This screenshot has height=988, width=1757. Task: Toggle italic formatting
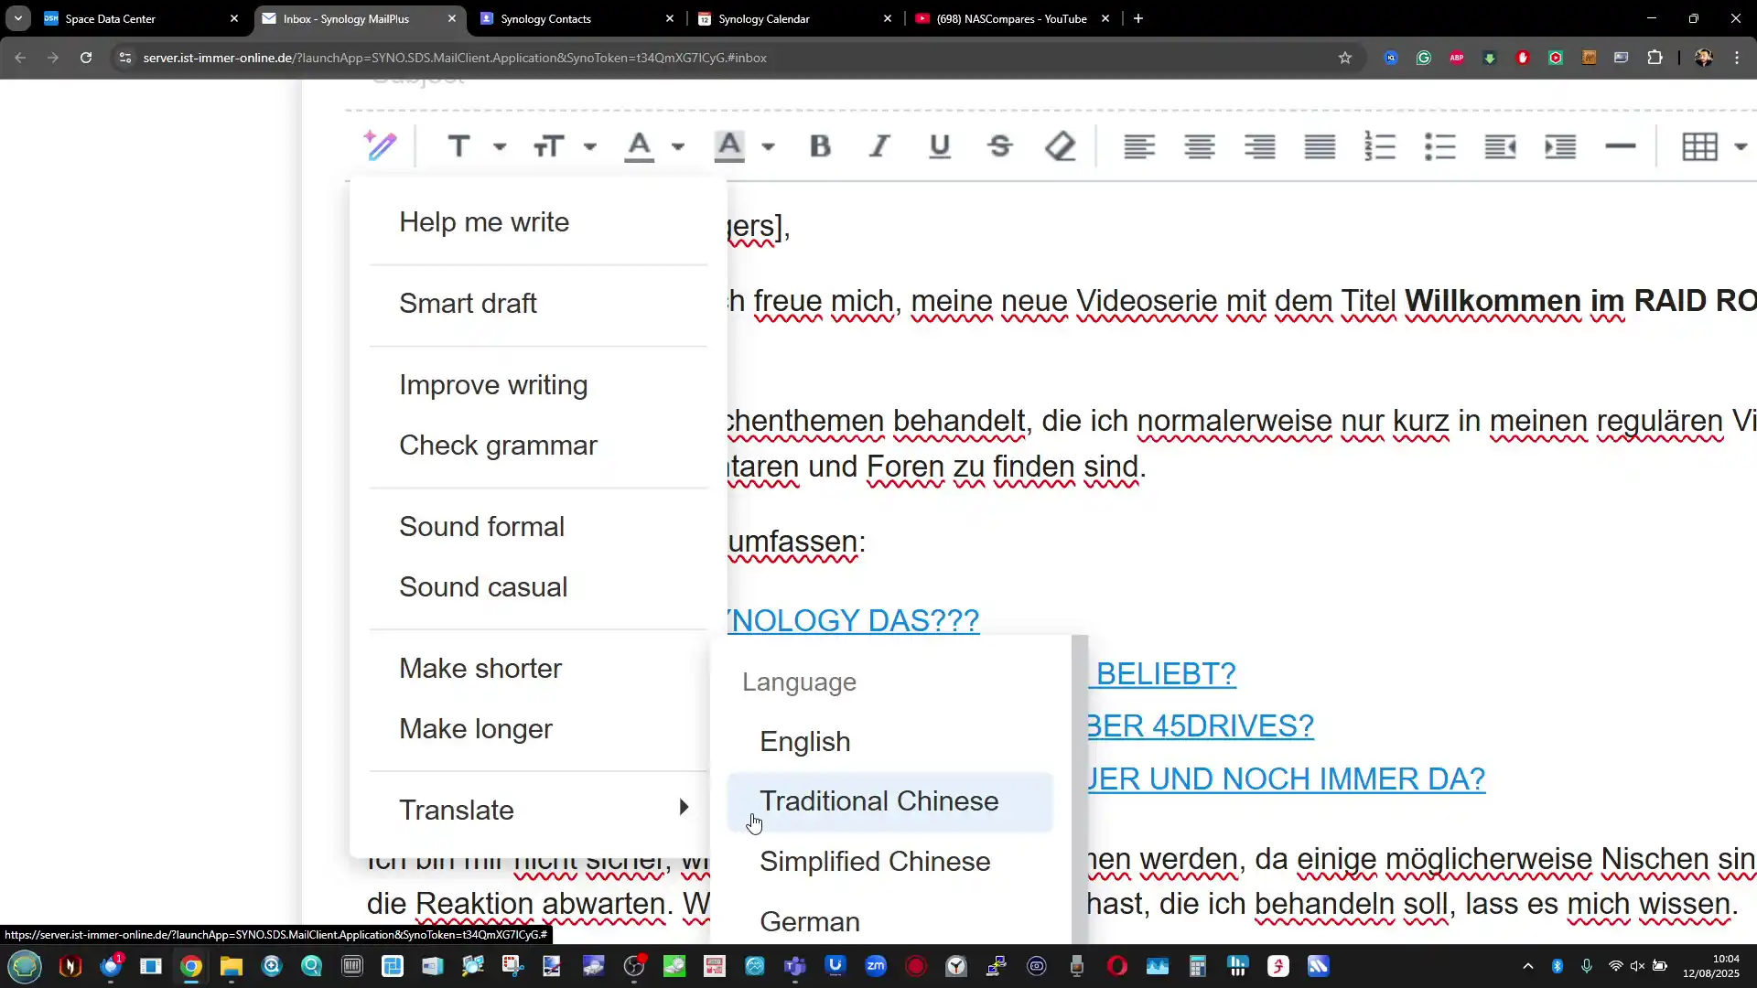(879, 146)
